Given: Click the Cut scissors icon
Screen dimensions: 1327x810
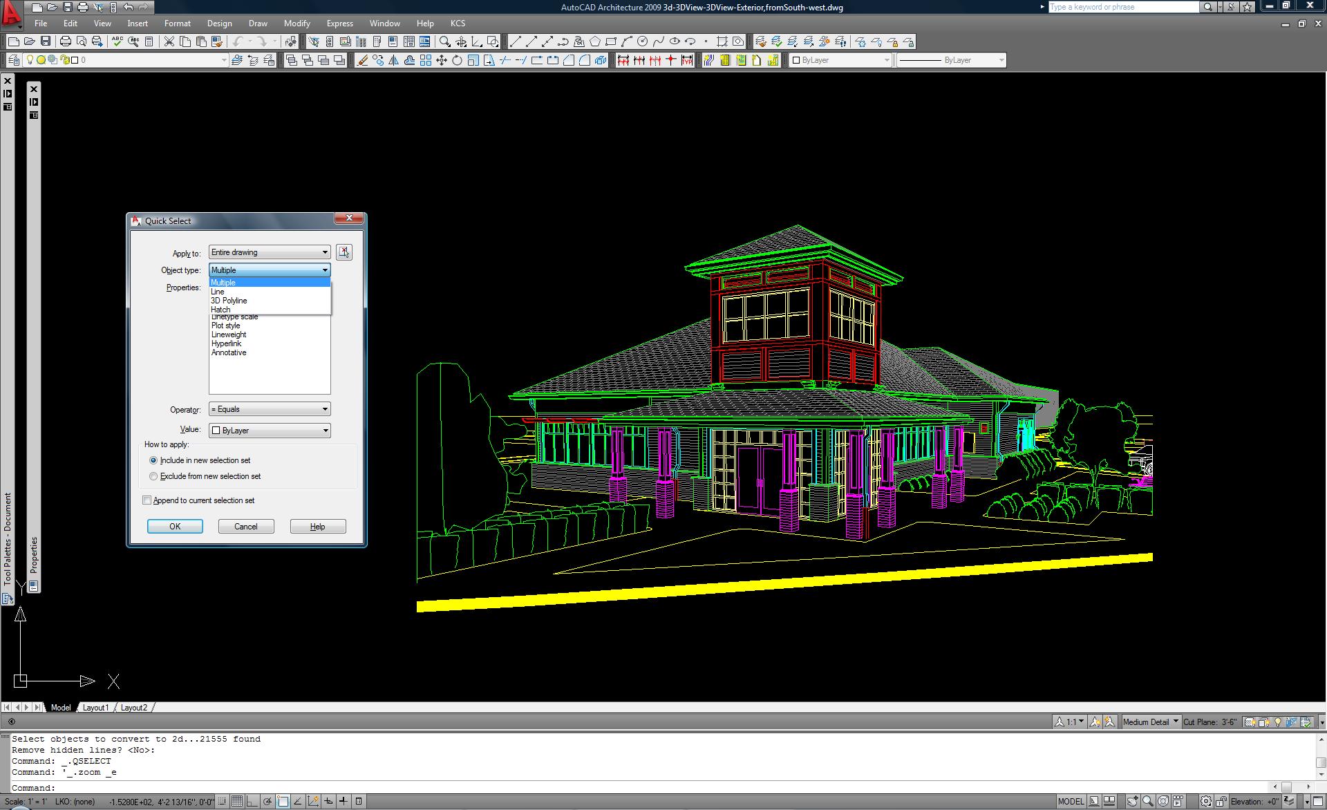Looking at the screenshot, I should click(x=169, y=41).
